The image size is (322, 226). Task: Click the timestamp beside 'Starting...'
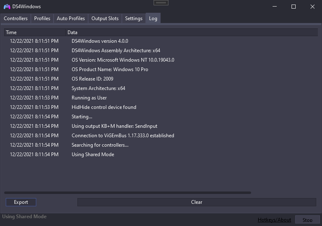click(x=34, y=117)
